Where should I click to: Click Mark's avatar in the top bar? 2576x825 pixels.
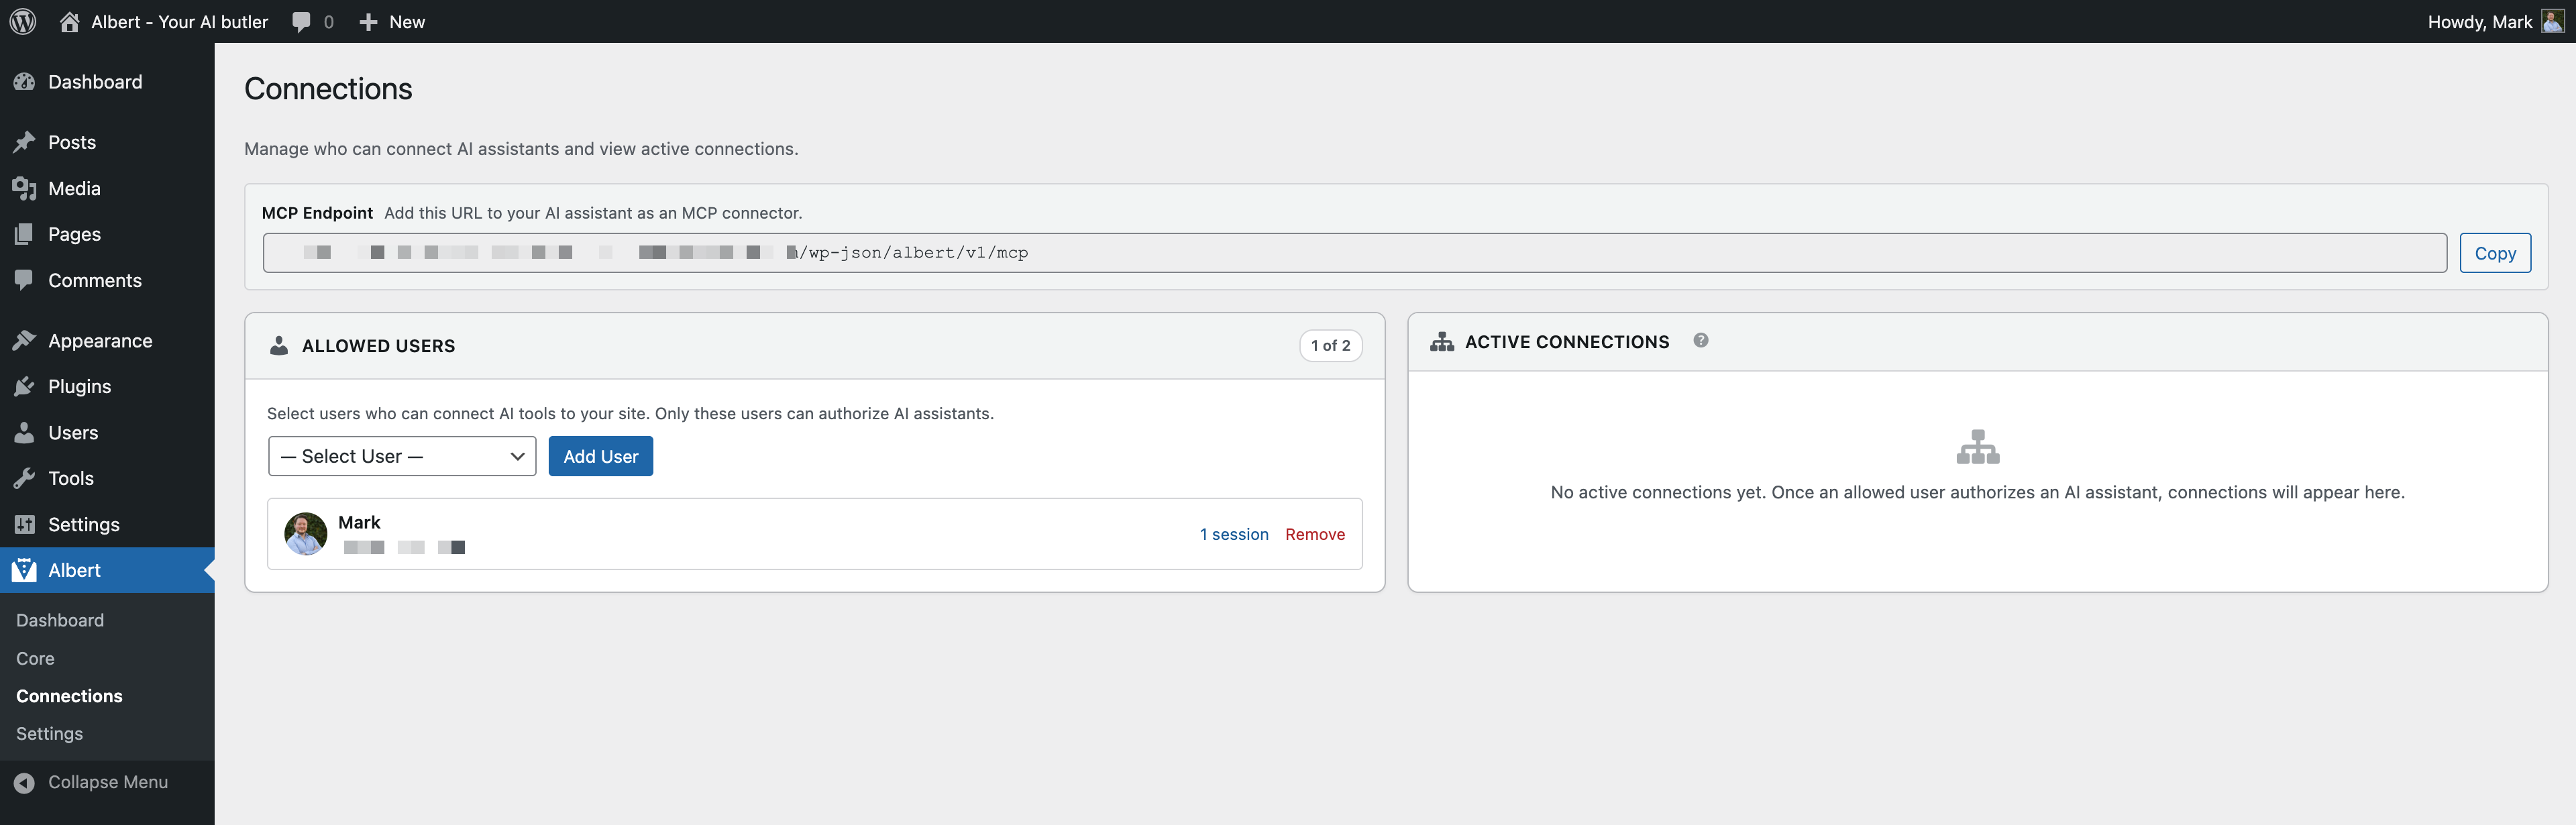2551,21
